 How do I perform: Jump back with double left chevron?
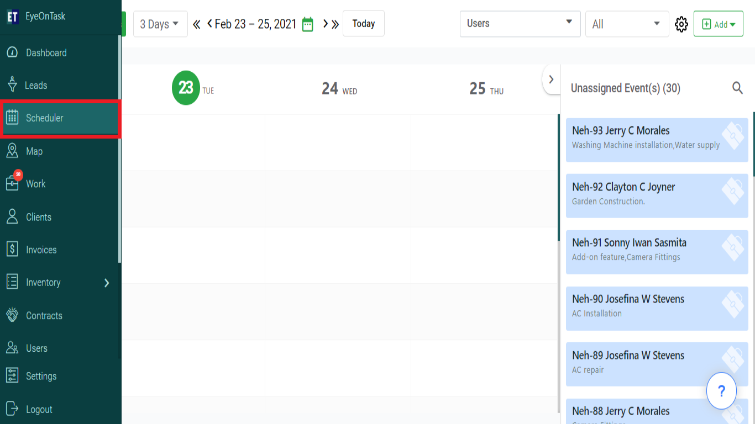(197, 24)
